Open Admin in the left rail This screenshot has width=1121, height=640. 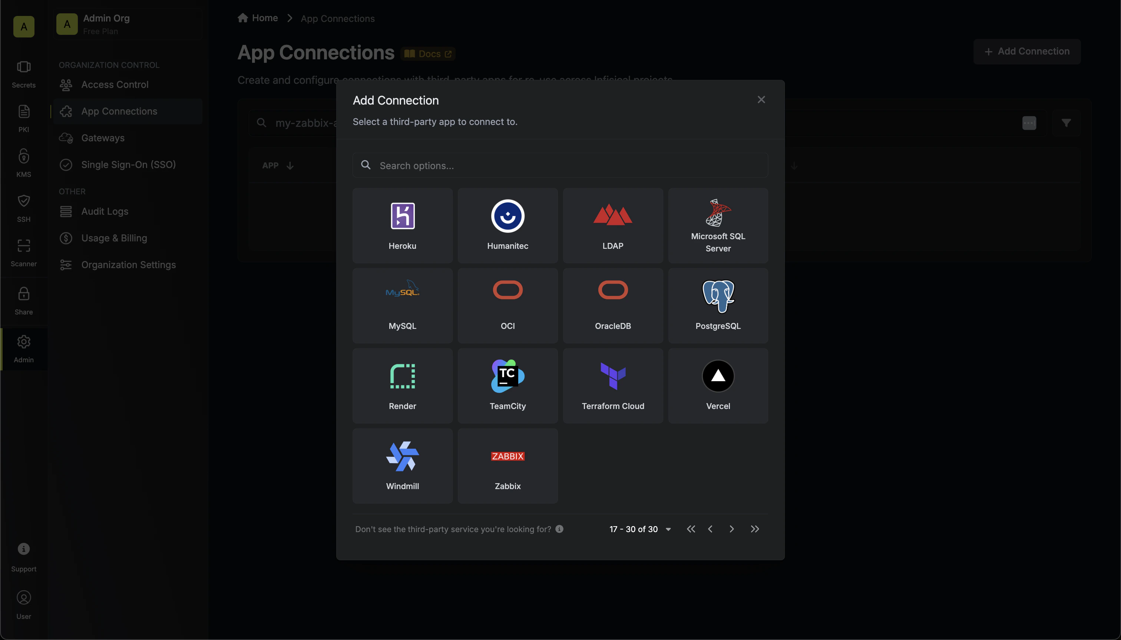coord(24,349)
